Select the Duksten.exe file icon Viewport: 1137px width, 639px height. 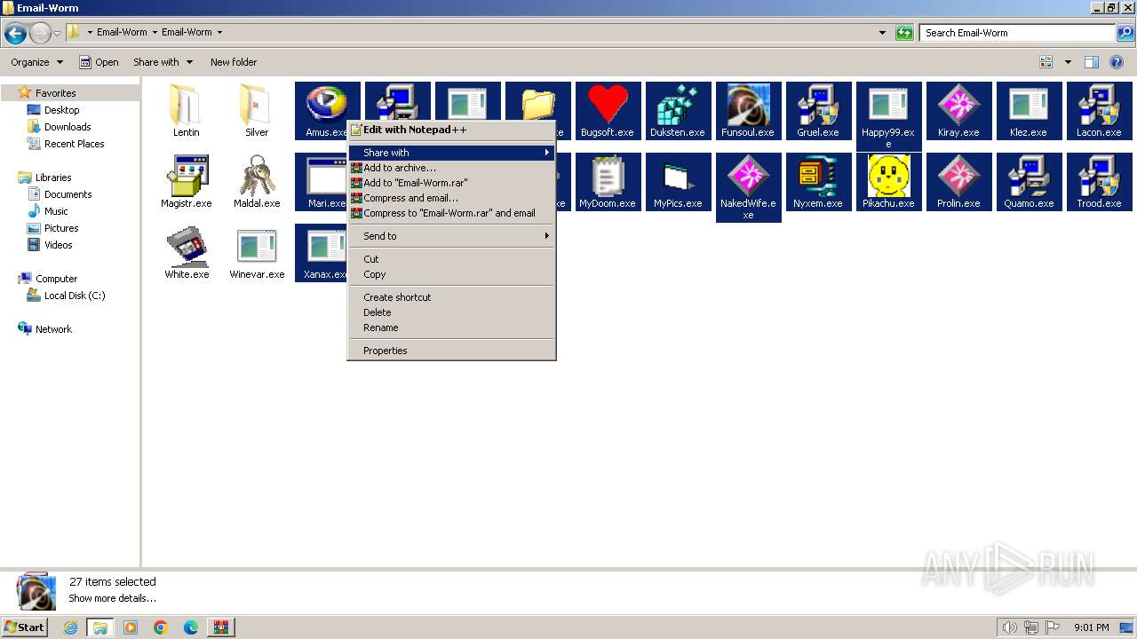tap(678, 111)
